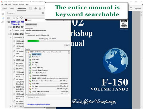Image resolution: width=143 pixels, height=109 pixels.
Task: Select the 3 instance(s) in metadata row
Action: 39,76
